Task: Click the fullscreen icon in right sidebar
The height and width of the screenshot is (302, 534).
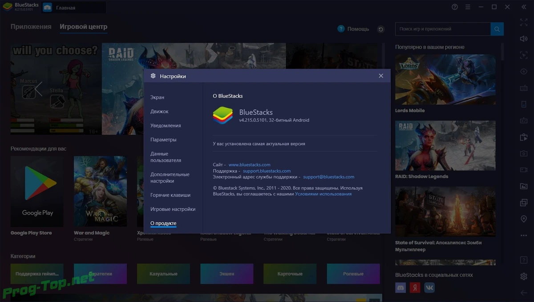Action: (x=524, y=22)
